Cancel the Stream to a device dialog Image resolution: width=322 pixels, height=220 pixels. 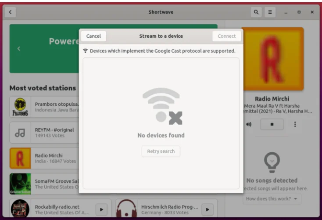click(93, 36)
